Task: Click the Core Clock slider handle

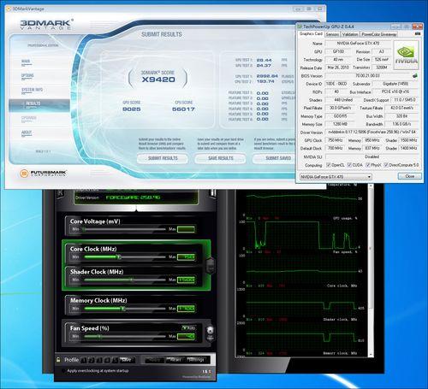Action: click(x=119, y=257)
